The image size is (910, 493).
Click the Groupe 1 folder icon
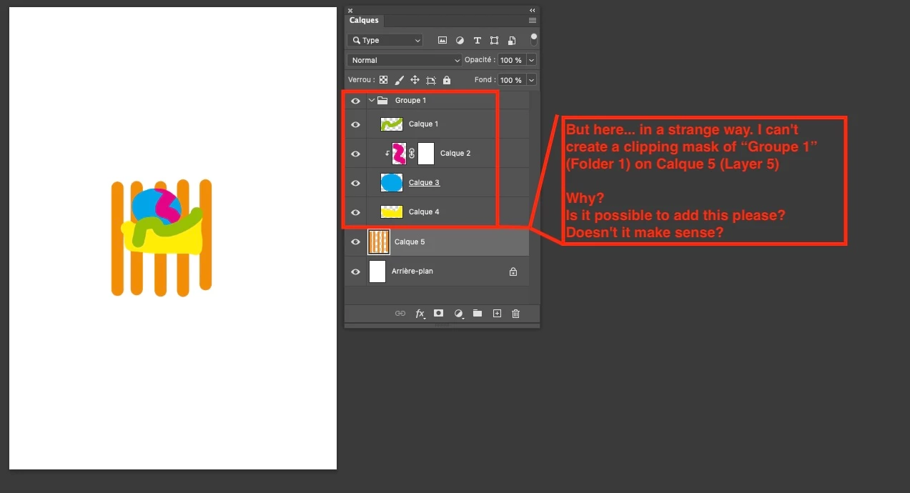[x=382, y=101]
